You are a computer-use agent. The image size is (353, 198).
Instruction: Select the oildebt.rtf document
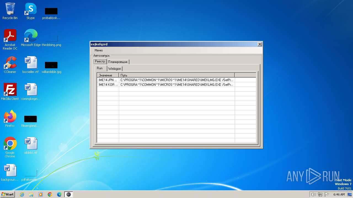pos(31,146)
